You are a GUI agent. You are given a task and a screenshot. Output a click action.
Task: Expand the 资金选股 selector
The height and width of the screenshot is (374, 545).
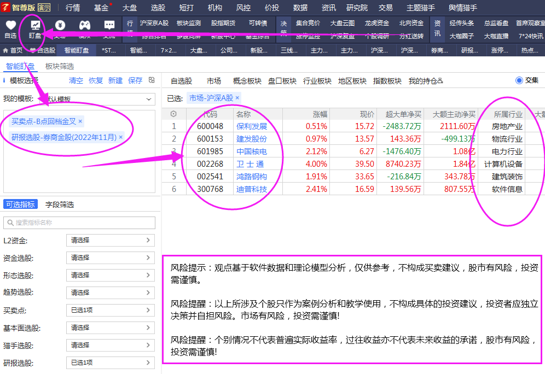point(111,258)
